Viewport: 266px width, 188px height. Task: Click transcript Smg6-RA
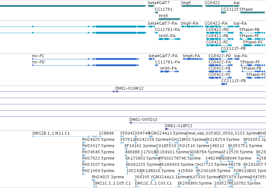pyautogui.click(x=192, y=27)
